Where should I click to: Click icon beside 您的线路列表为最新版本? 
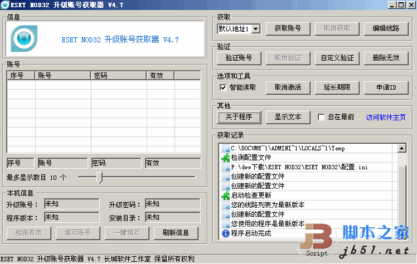(x=226, y=205)
